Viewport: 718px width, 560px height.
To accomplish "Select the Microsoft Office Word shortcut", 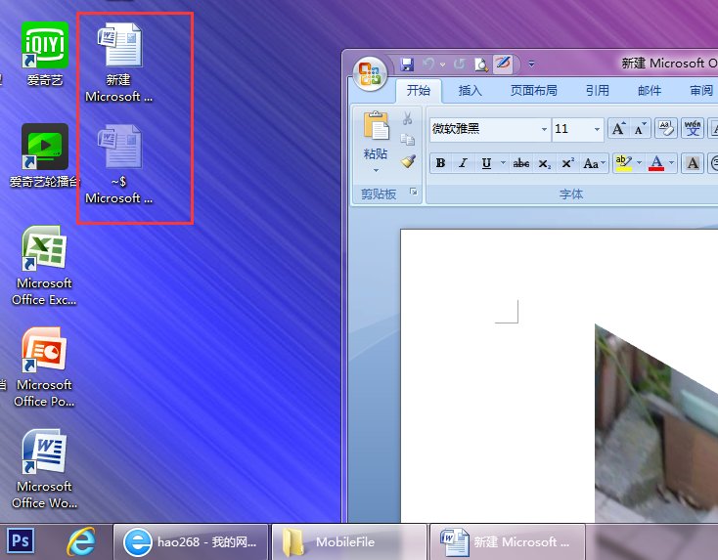I will click(x=44, y=469).
